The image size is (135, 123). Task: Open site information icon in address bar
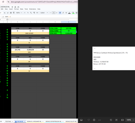point(8,2)
